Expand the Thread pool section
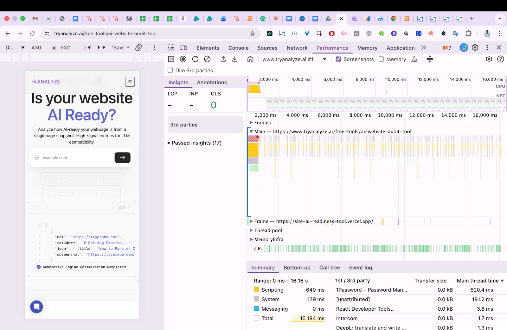The width and height of the screenshot is (507, 330). click(251, 230)
